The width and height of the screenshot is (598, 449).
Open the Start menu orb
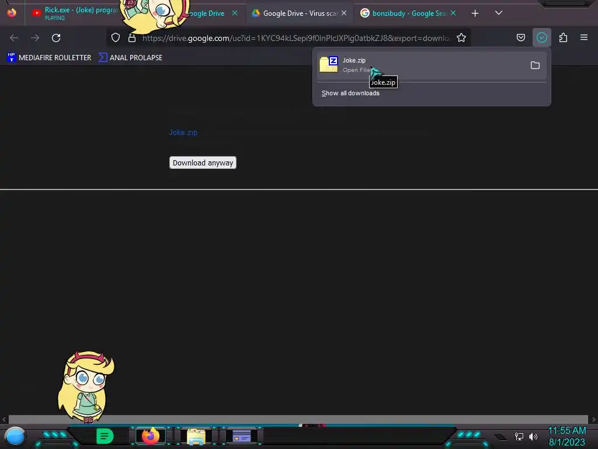pyautogui.click(x=15, y=437)
